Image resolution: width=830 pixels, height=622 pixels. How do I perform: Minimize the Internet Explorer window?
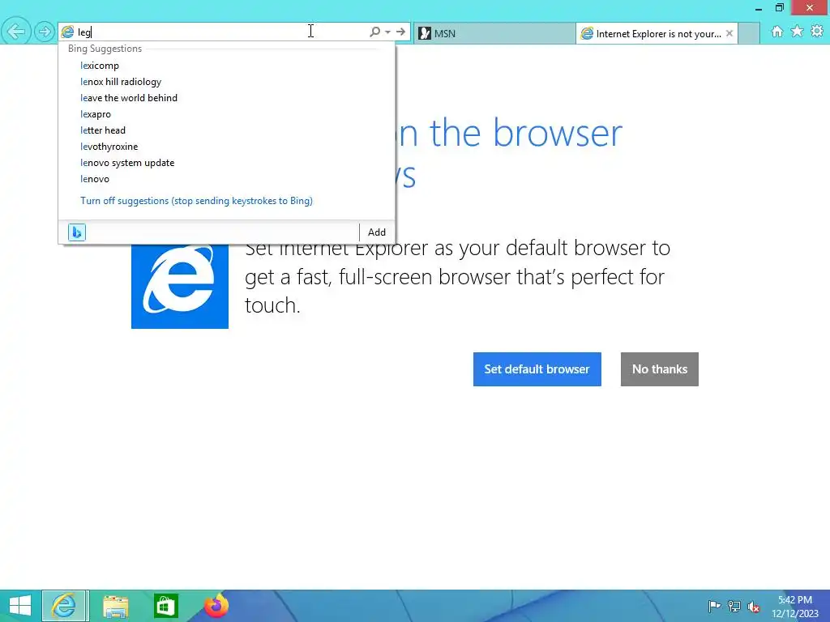pos(759,8)
